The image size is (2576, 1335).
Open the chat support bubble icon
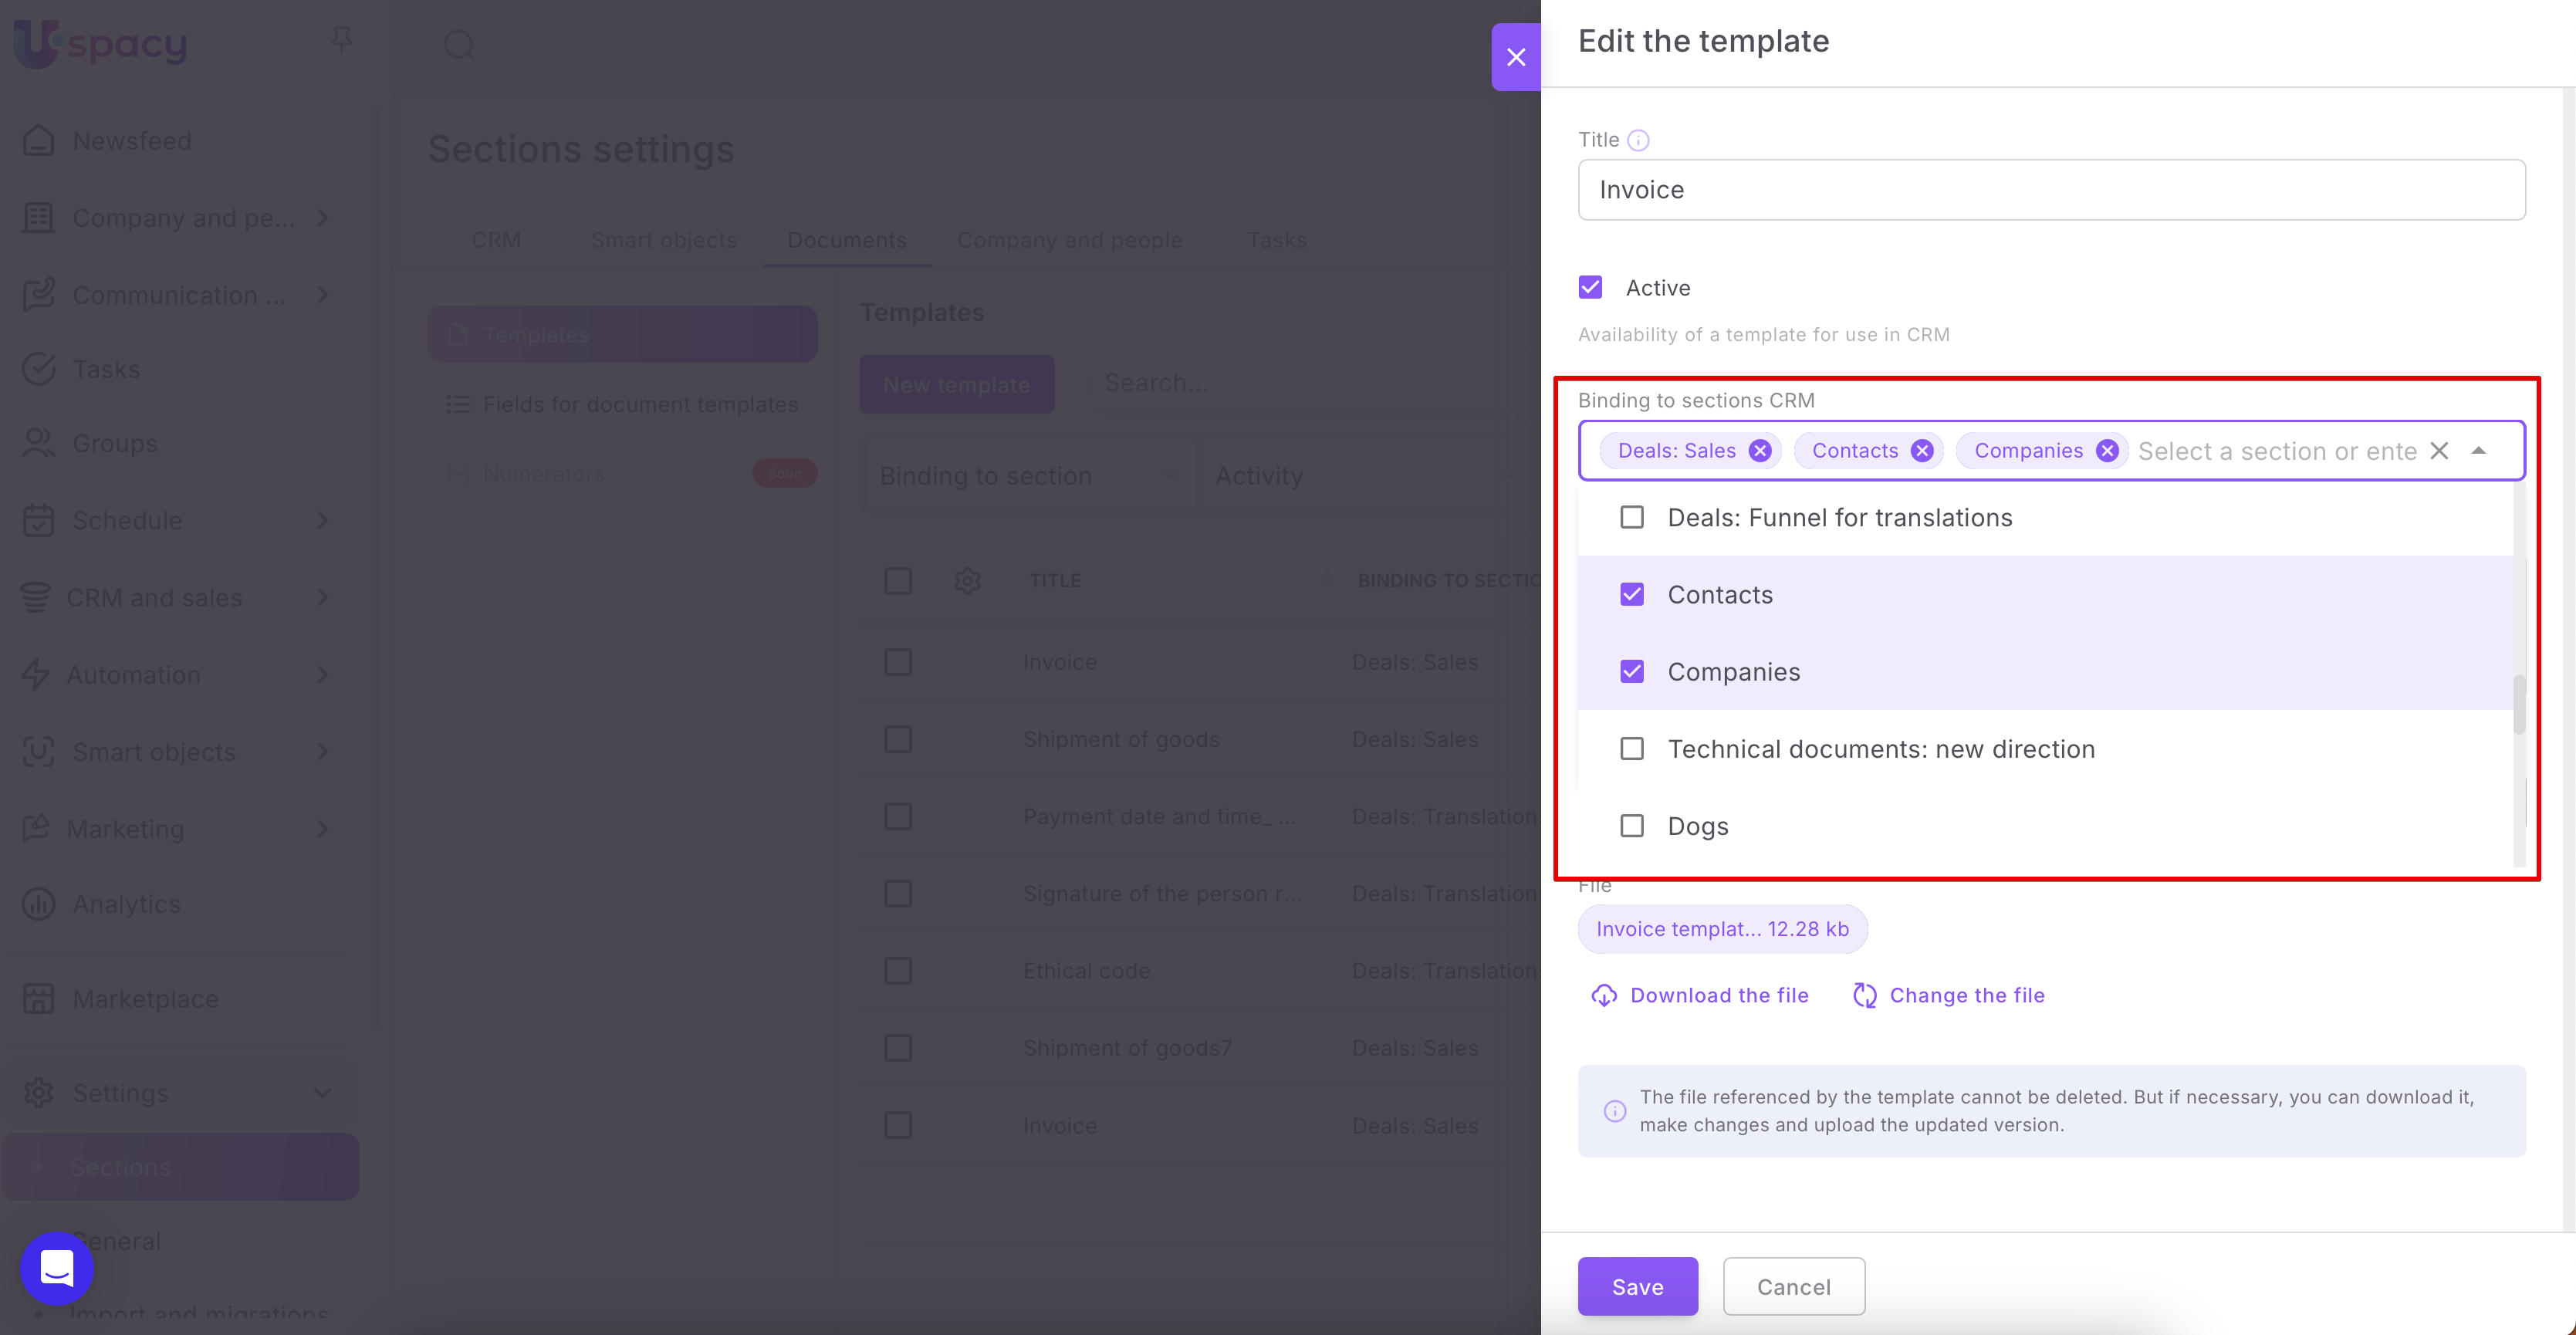57,1268
